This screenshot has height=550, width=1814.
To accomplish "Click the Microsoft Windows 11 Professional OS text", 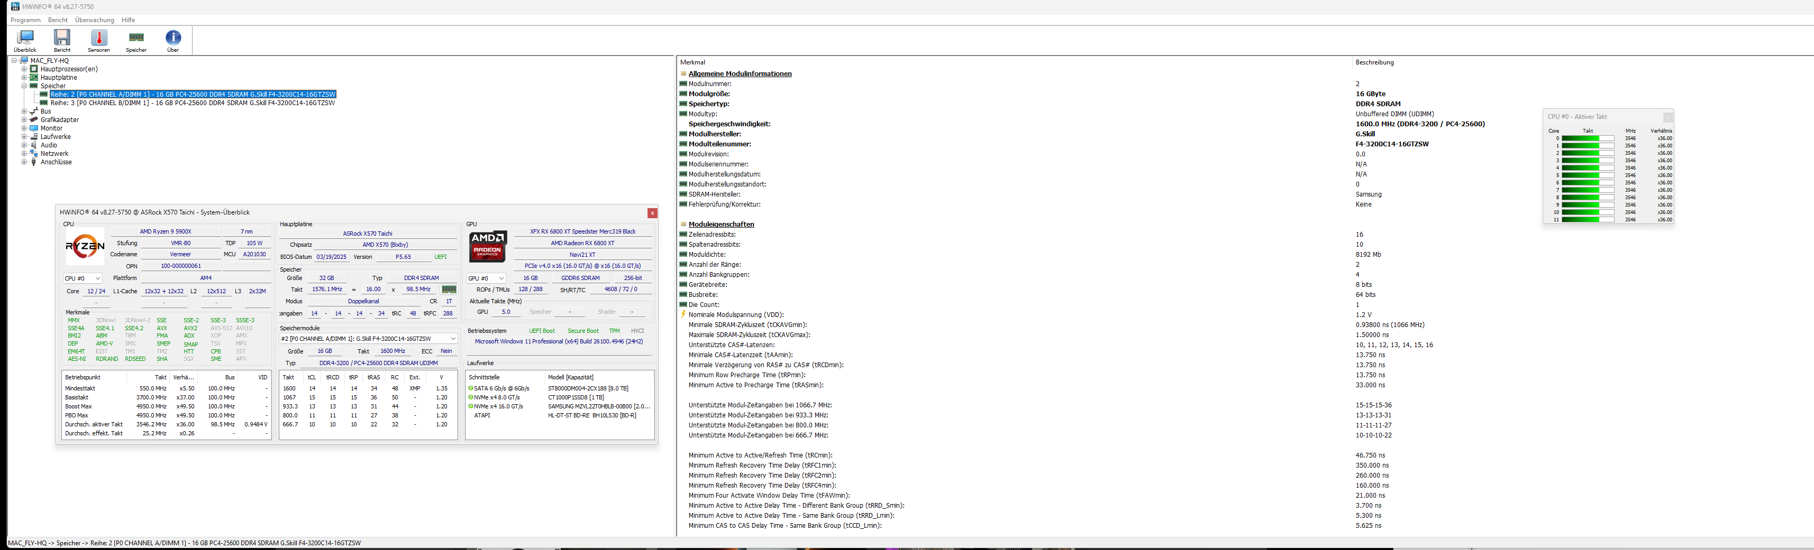I will pyautogui.click(x=559, y=342).
